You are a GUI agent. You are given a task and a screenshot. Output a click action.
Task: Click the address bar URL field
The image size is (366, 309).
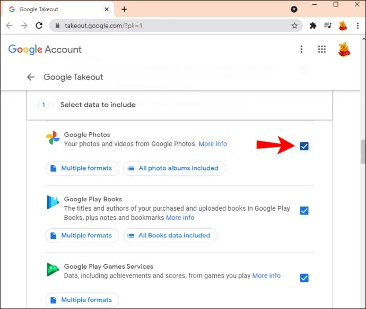pos(176,25)
